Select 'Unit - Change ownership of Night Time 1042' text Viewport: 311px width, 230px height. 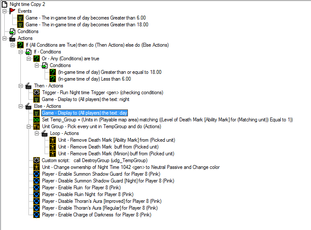coord(131,167)
